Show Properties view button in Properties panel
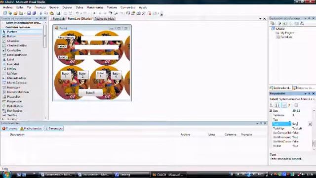Screen dimensions: 316x178 [284, 105]
